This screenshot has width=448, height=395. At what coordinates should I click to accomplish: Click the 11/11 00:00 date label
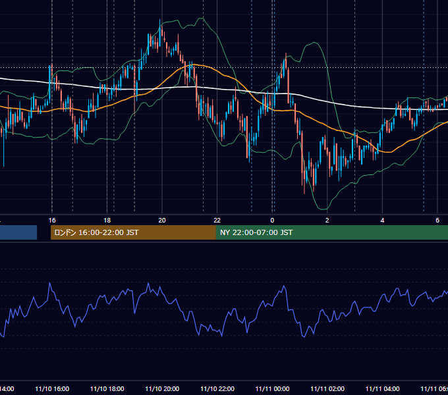coord(272,388)
